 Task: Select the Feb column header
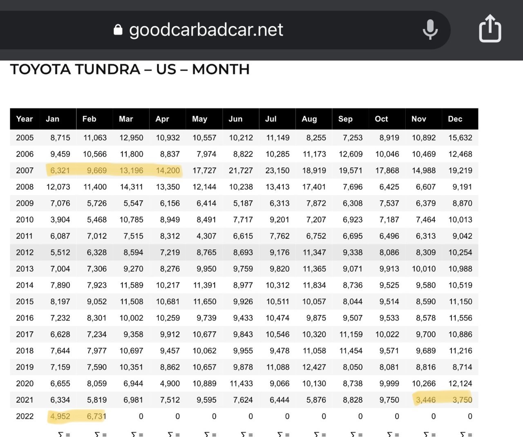click(x=94, y=119)
